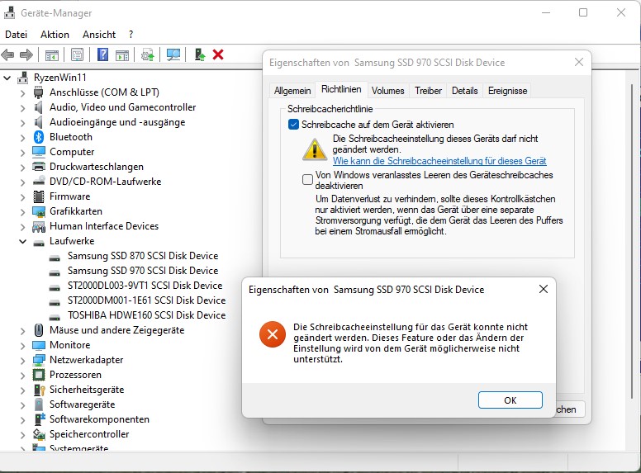This screenshot has width=641, height=473.
Task: Switch to the Ereignisse tab
Action: (507, 91)
